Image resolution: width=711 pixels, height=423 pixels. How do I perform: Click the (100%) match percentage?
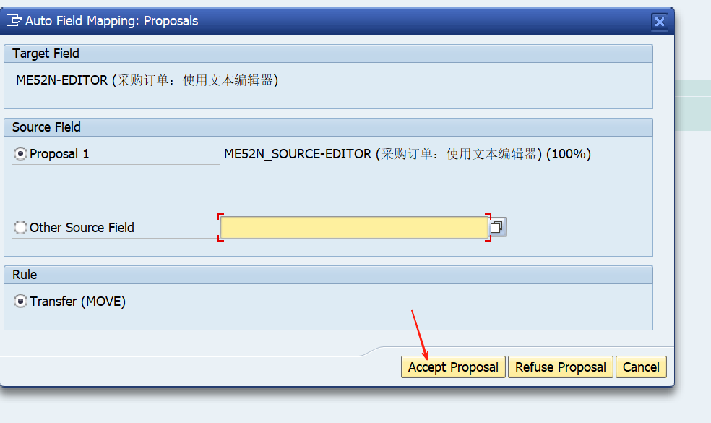click(569, 154)
